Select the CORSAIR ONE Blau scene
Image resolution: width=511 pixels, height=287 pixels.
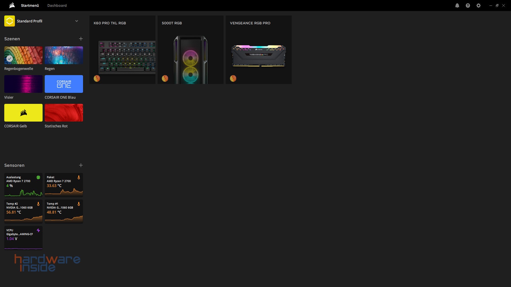point(64,84)
